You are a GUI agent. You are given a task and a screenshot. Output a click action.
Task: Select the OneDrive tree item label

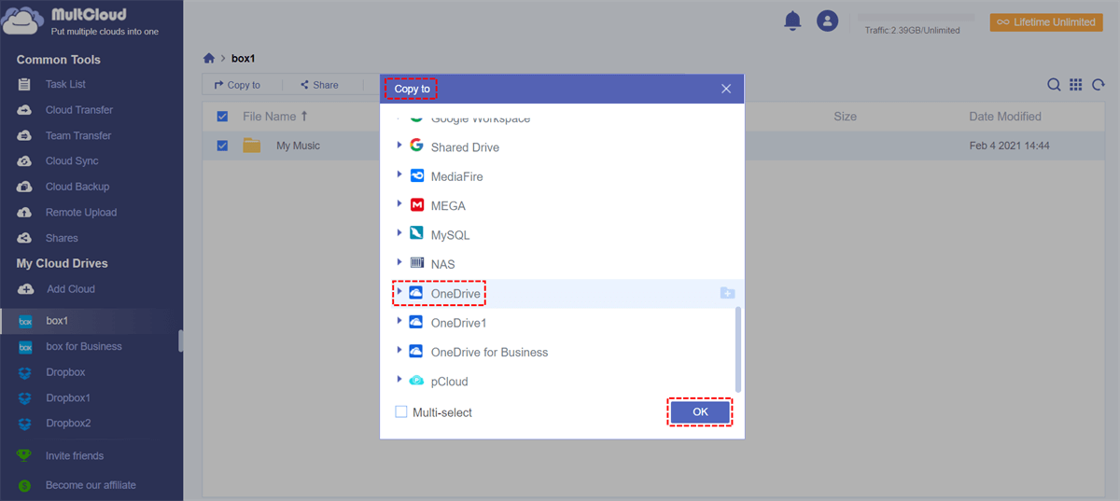coord(455,294)
